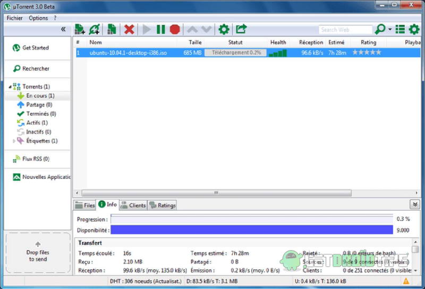425x289 pixels.
Task: Click the Create New Torrent icon
Action: pyautogui.click(x=112, y=29)
